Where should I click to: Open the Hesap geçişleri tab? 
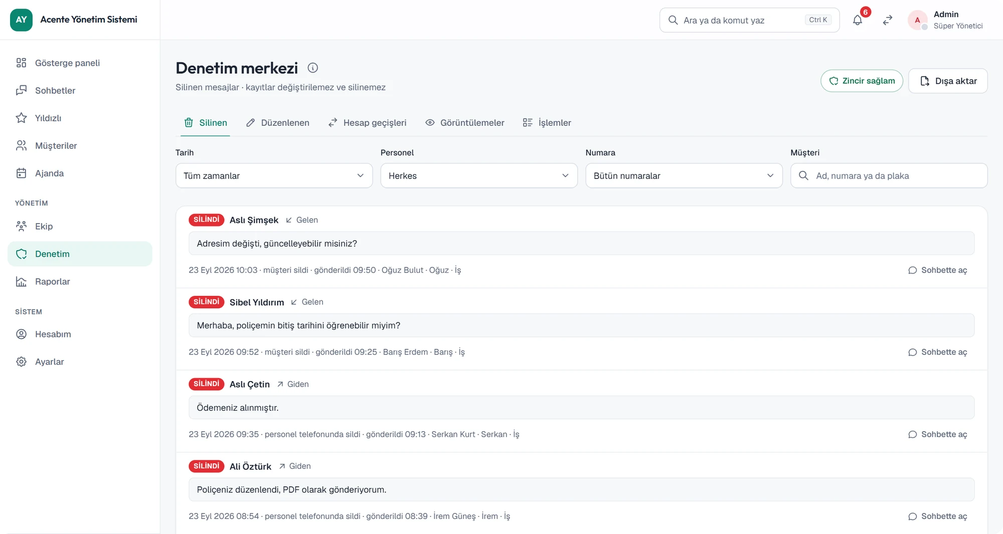(x=367, y=123)
